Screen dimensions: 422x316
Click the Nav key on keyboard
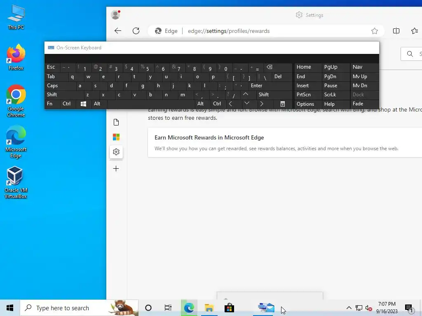364,67
